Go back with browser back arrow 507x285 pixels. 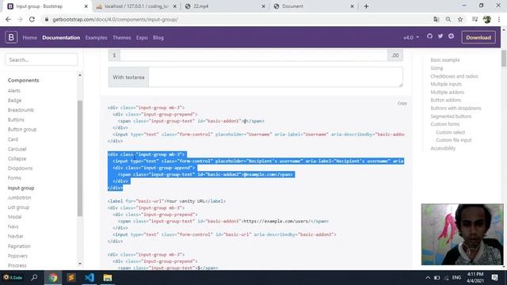pos(8,19)
